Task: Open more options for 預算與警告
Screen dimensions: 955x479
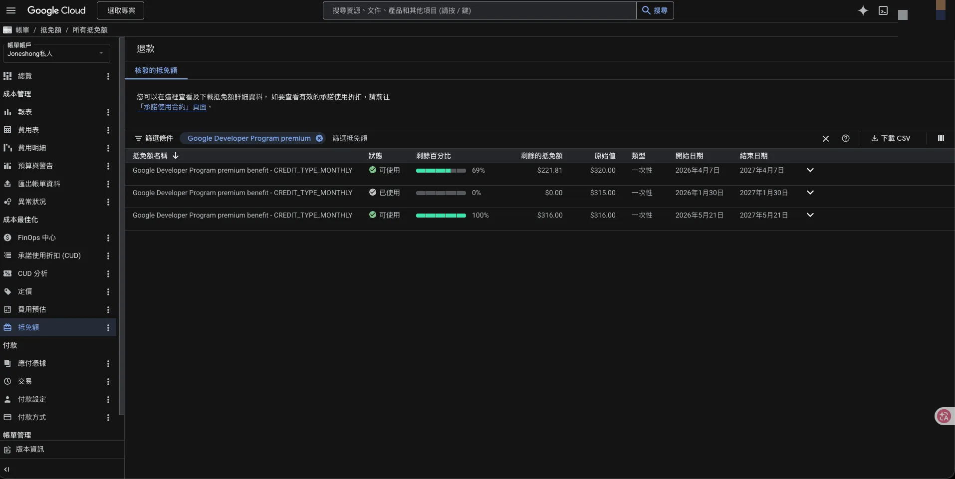Action: pos(108,166)
